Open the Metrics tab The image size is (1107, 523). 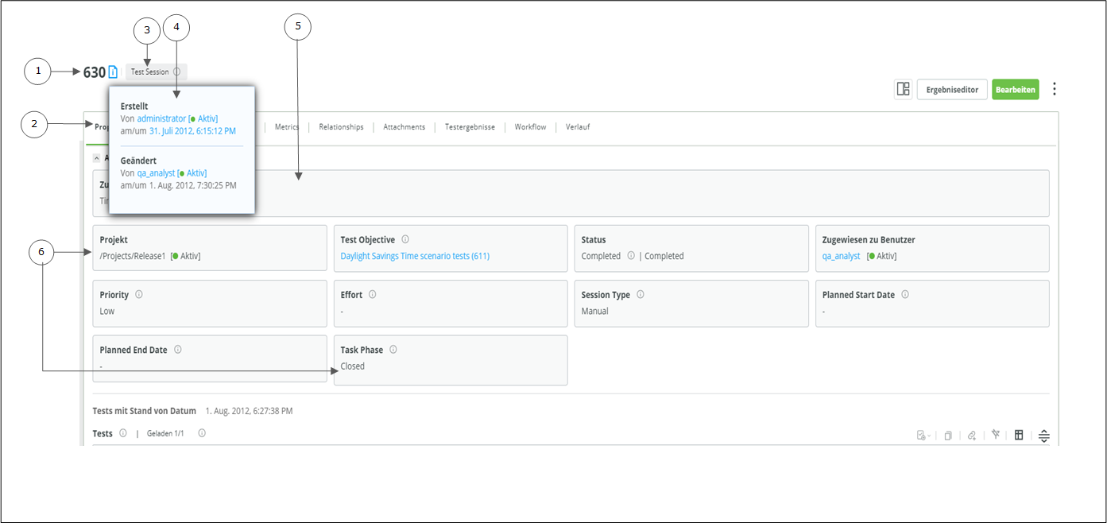pos(287,127)
